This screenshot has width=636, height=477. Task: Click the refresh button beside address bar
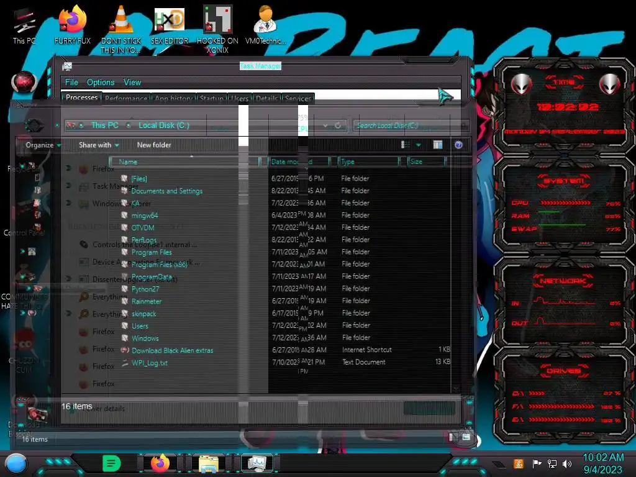[337, 125]
